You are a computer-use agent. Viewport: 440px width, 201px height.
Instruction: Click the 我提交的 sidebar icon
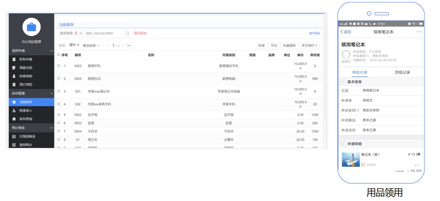14,68
